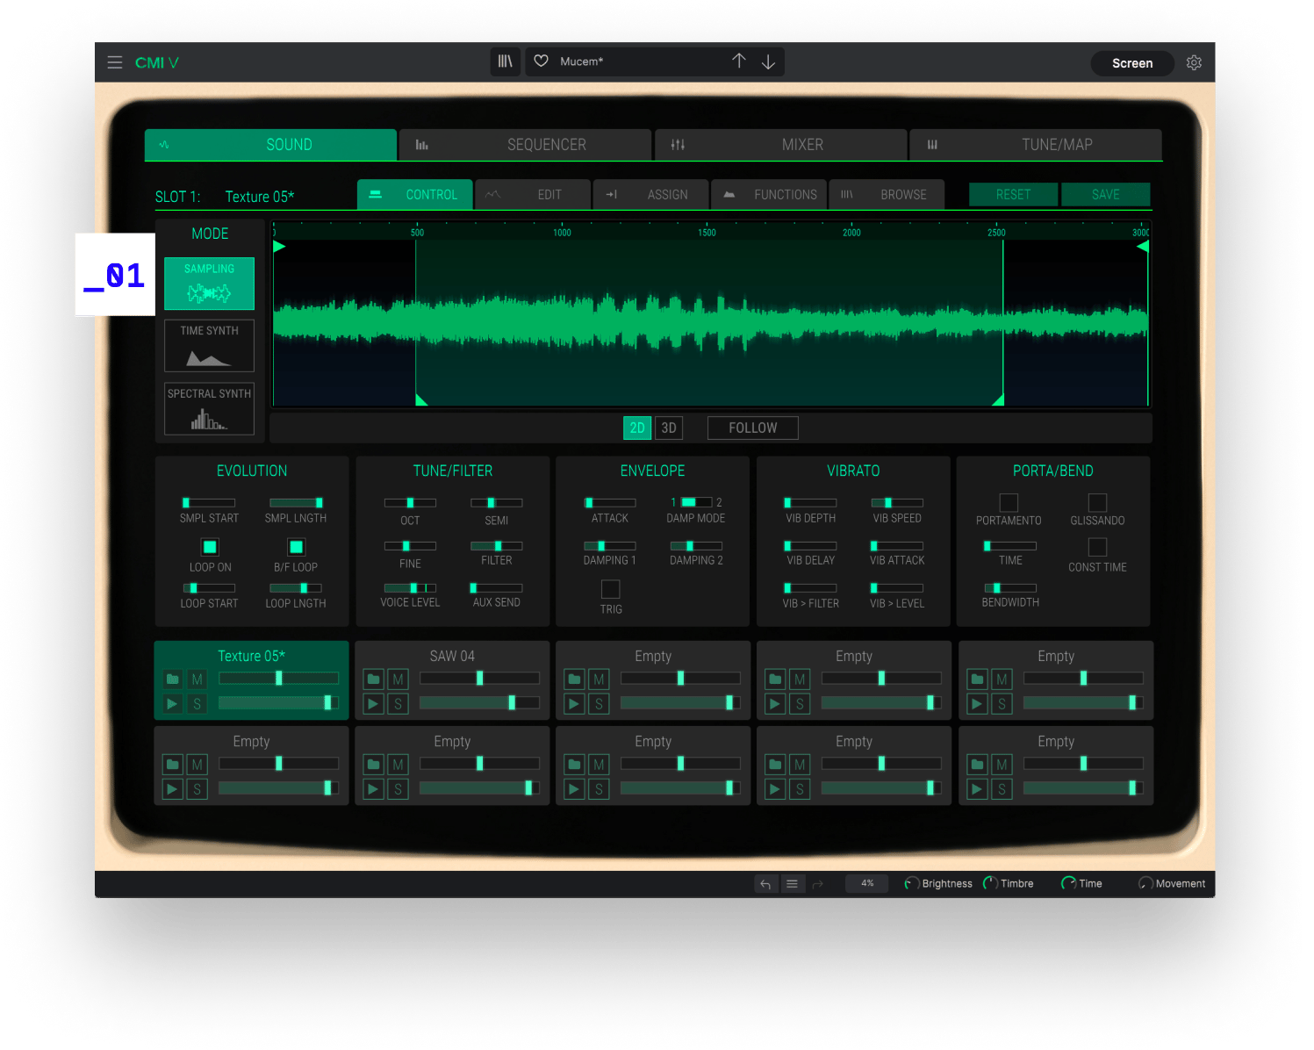
Task: Toggle DAMP MODE switch
Action: (696, 502)
